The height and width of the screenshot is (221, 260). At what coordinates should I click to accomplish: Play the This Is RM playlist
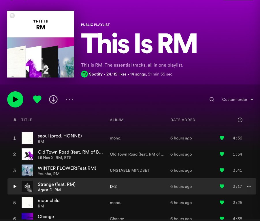coord(15,99)
